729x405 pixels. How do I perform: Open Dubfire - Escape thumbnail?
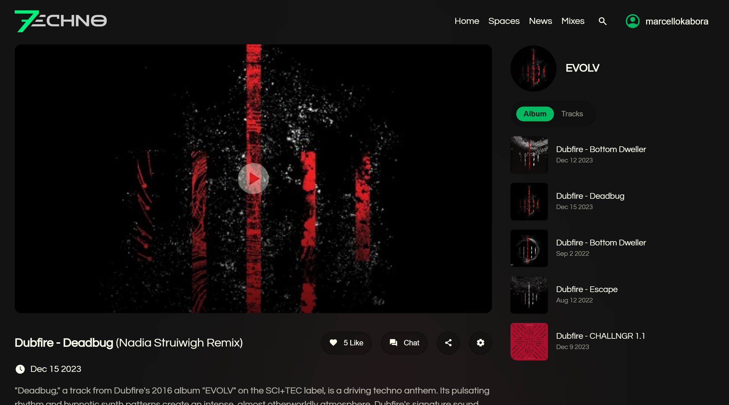pos(529,295)
